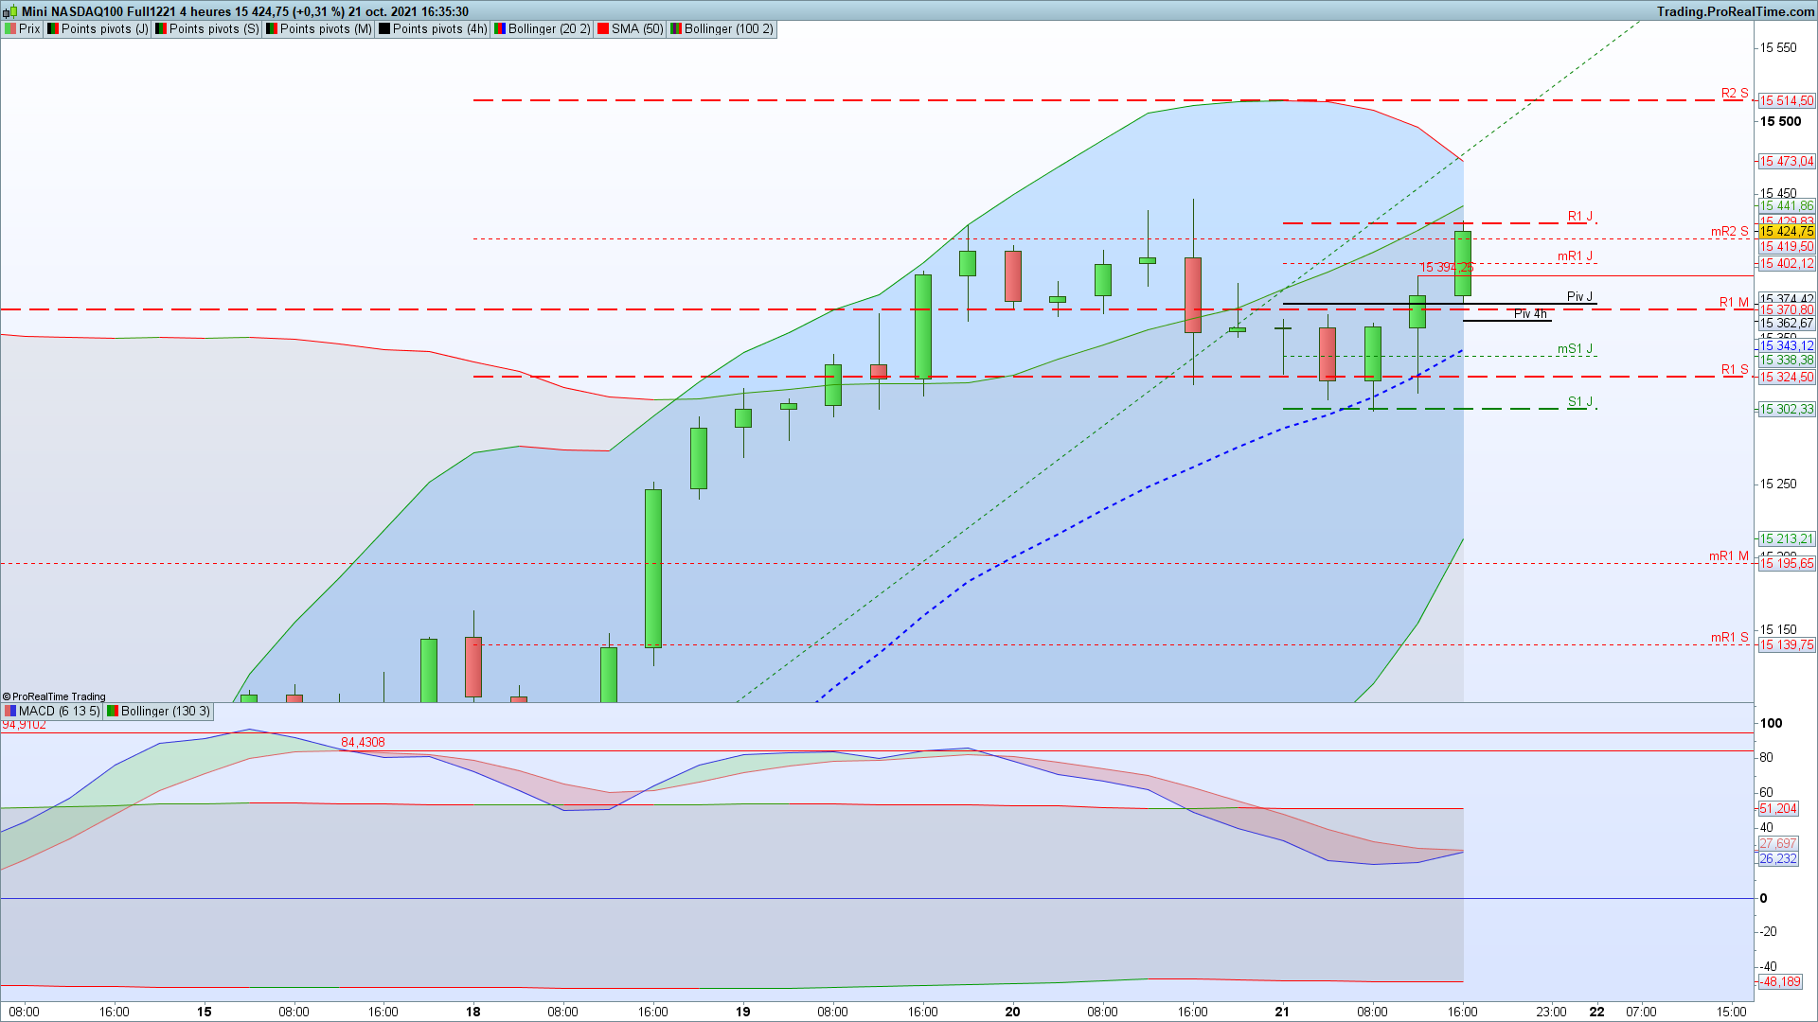This screenshot has height=1022, width=1818.
Task: Click the MACD value label 26,232
Action: (1777, 859)
